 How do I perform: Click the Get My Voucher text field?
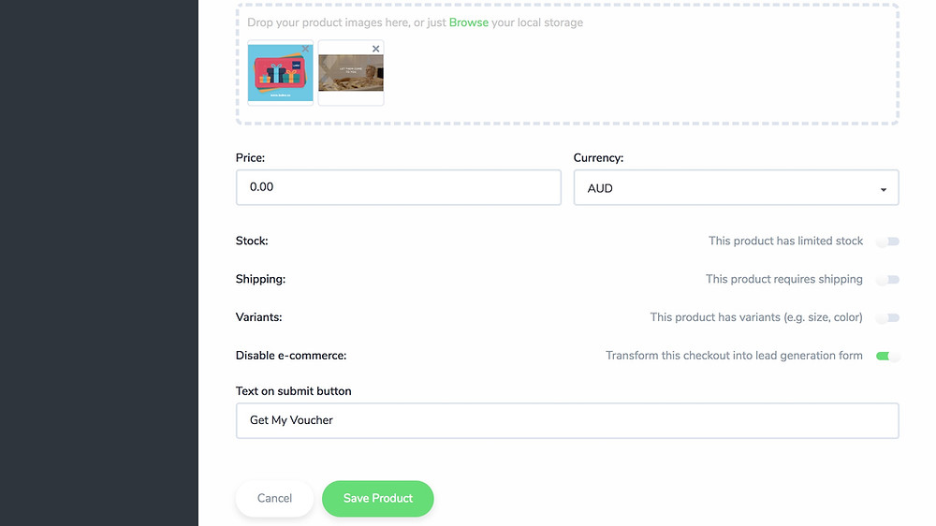click(x=567, y=421)
